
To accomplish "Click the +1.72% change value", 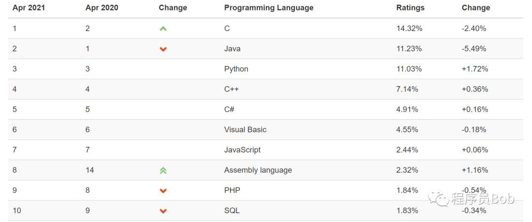I will [x=475, y=69].
